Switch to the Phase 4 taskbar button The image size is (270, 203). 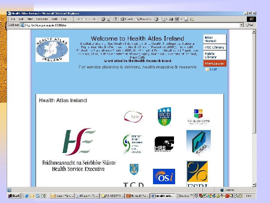click(x=87, y=196)
